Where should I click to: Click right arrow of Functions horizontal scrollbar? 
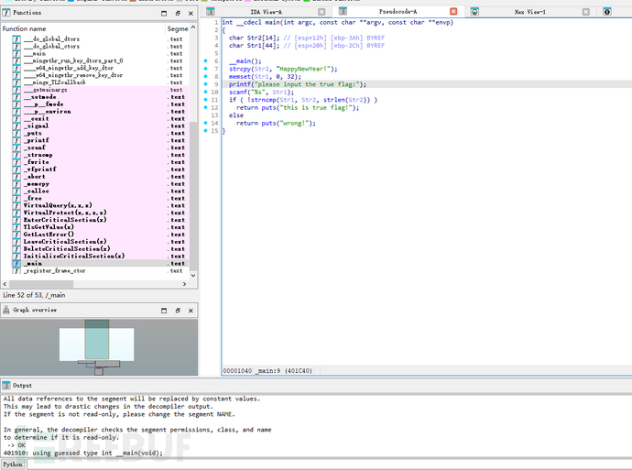pos(186,282)
